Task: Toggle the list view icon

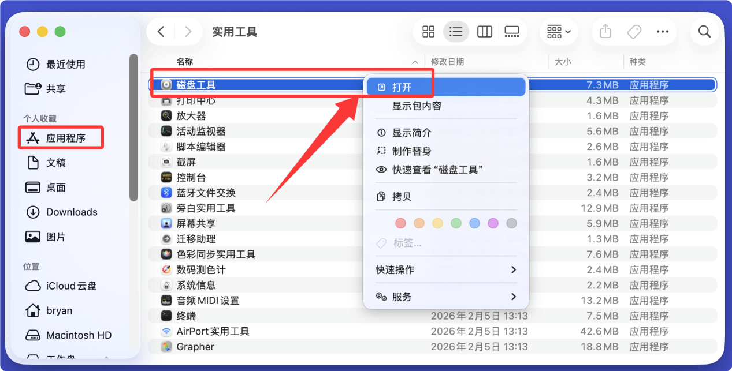Action: [x=456, y=31]
